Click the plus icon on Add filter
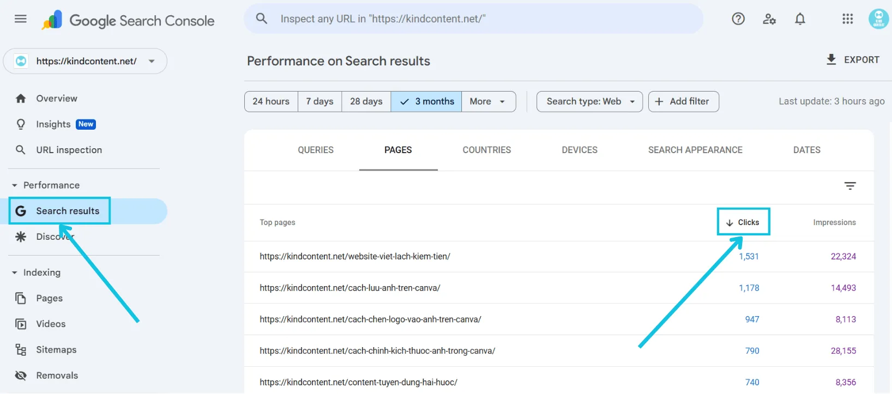 [x=659, y=101]
